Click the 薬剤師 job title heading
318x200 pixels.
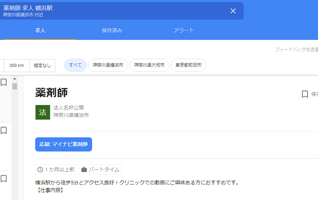[x=52, y=93]
